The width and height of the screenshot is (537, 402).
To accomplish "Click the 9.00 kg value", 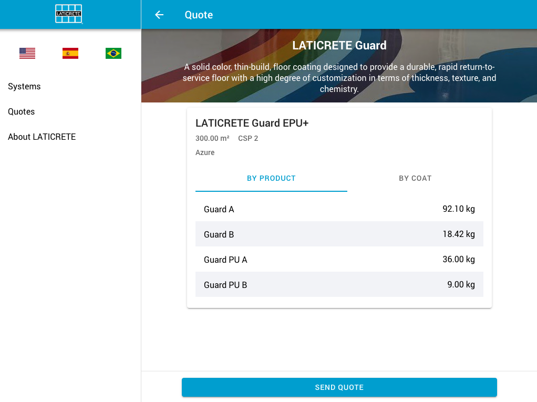I will [x=461, y=284].
